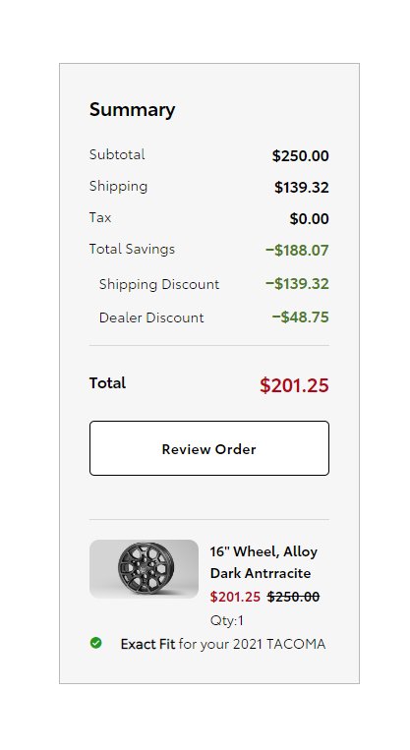Click the Shipping $139.32 amount
This screenshot has width=410, height=750.
302,188
